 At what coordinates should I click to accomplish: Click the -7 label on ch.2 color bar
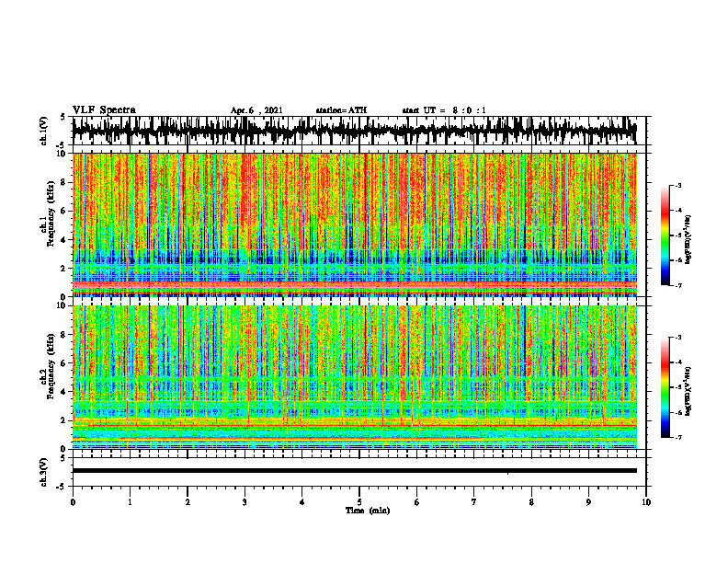(678, 438)
